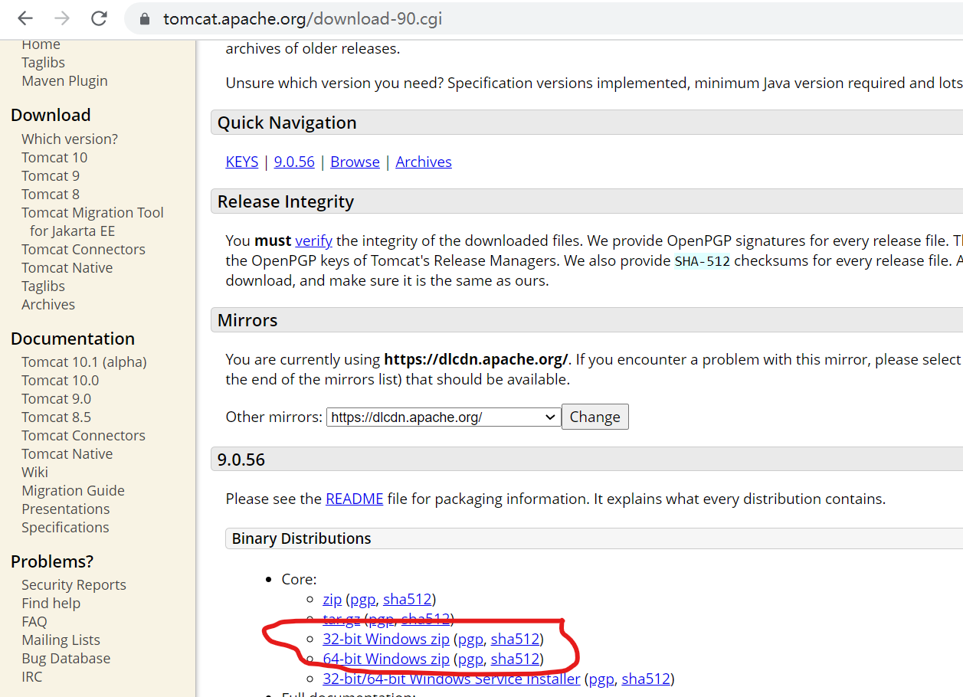Open the 9.0.56 quick navigation link
Image resolution: width=963 pixels, height=697 pixels.
click(294, 162)
